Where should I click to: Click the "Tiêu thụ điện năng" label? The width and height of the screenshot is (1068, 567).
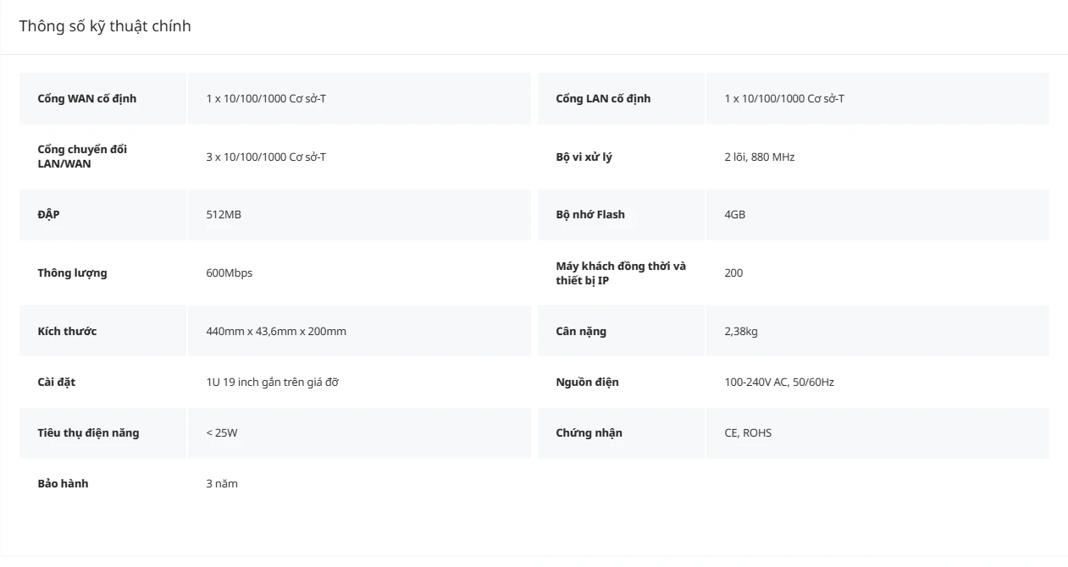pos(88,432)
